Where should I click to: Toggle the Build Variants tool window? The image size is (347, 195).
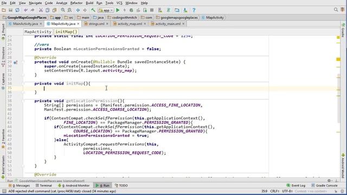tap(3, 167)
